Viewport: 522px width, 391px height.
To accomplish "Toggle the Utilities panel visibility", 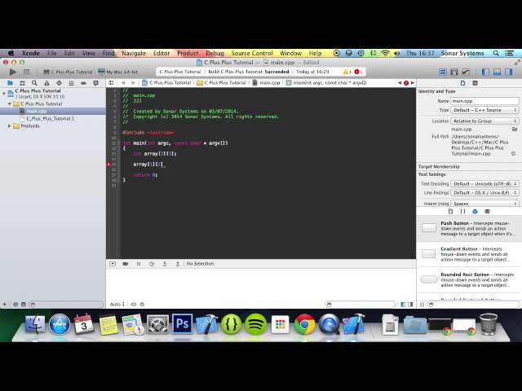I will click(x=508, y=72).
